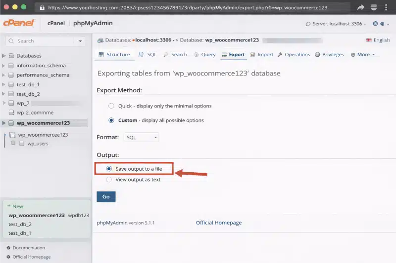Screen dimensions: 396x263
Task: Click the Query tab icon
Action: [x=196, y=55]
